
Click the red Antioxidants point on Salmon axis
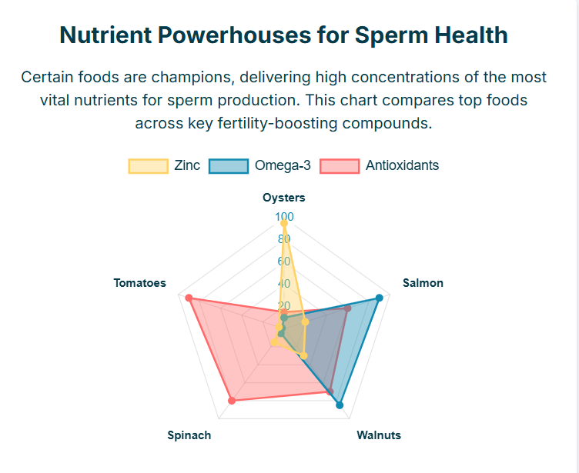347,308
